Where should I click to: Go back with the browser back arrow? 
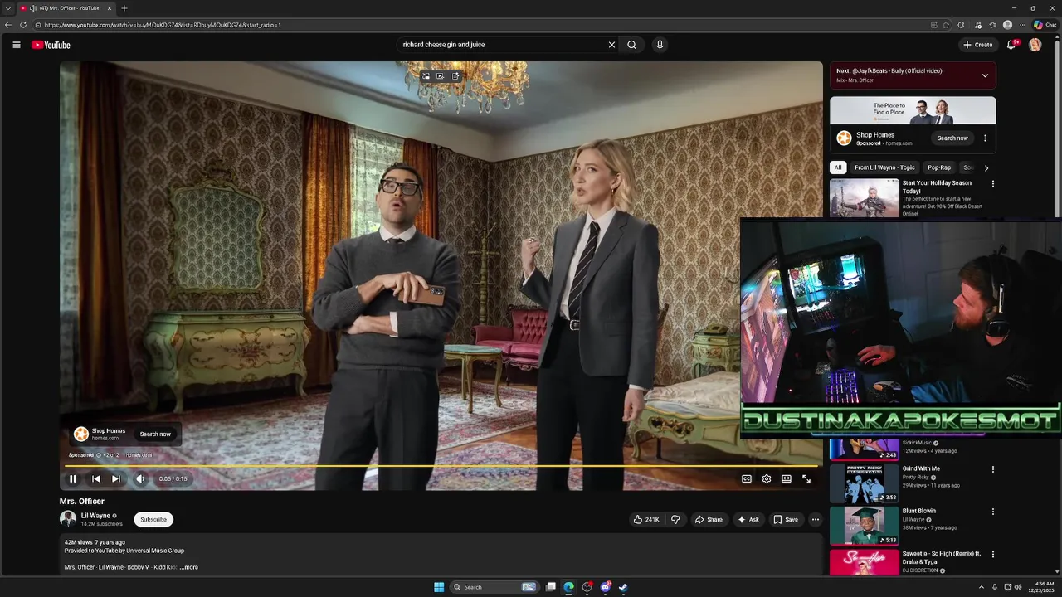pyautogui.click(x=8, y=25)
